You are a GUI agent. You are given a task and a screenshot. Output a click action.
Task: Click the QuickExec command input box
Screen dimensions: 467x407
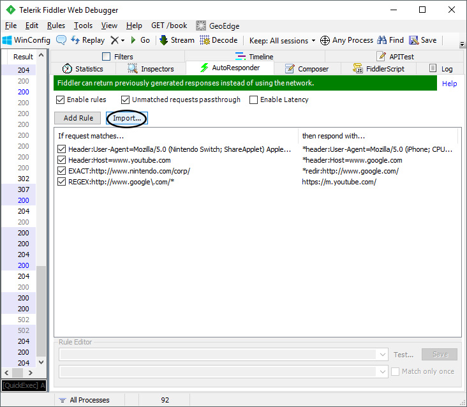click(24, 385)
